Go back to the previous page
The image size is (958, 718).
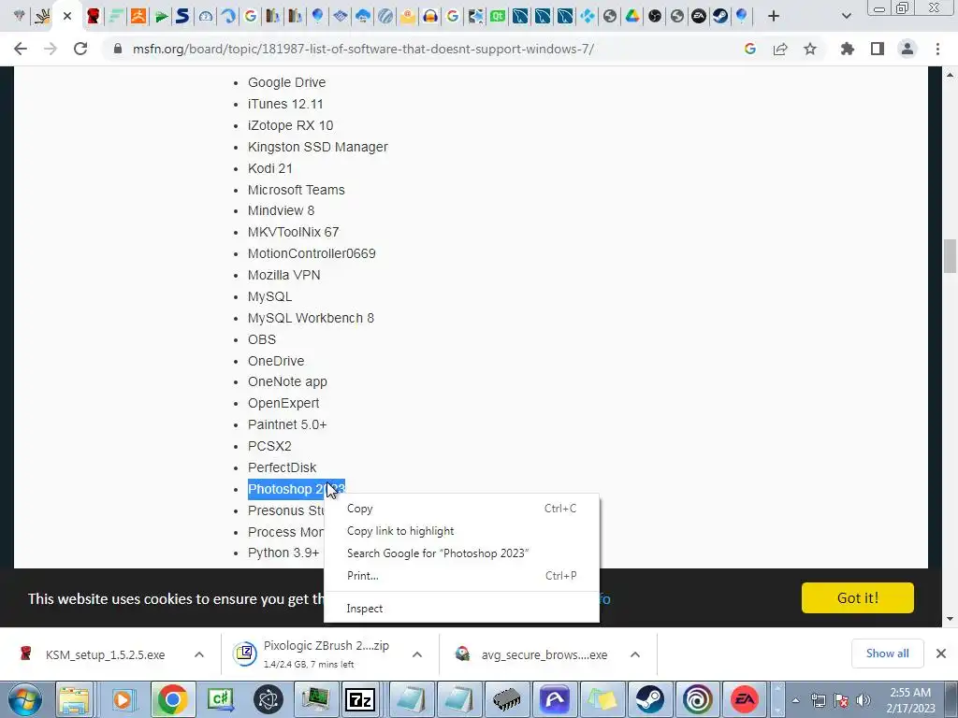21,49
